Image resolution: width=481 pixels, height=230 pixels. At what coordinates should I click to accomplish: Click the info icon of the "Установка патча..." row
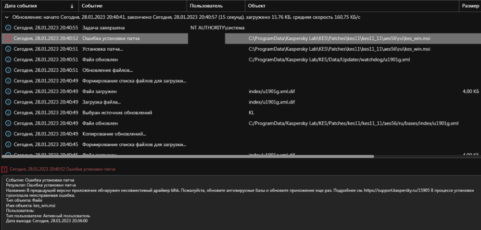pos(8,49)
